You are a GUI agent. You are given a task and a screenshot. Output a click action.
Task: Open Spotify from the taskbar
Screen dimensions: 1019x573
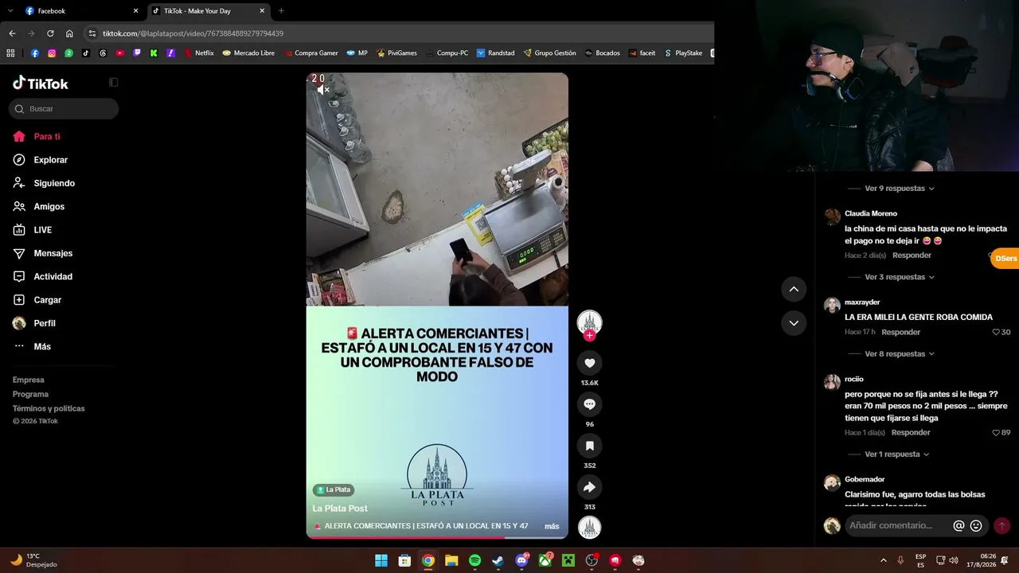click(474, 560)
